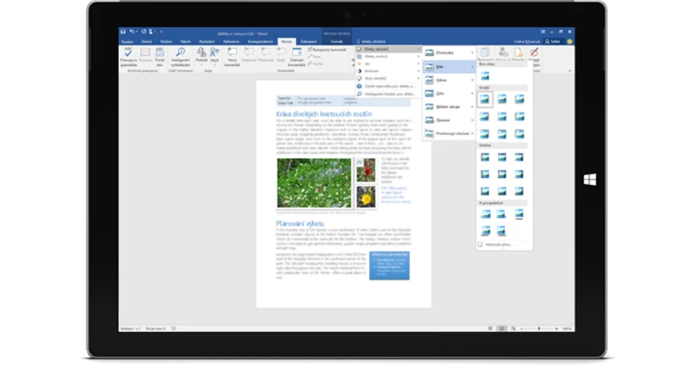This screenshot has height=366, width=699.
Task: Click the large wildflower field photo
Action: [x=314, y=182]
